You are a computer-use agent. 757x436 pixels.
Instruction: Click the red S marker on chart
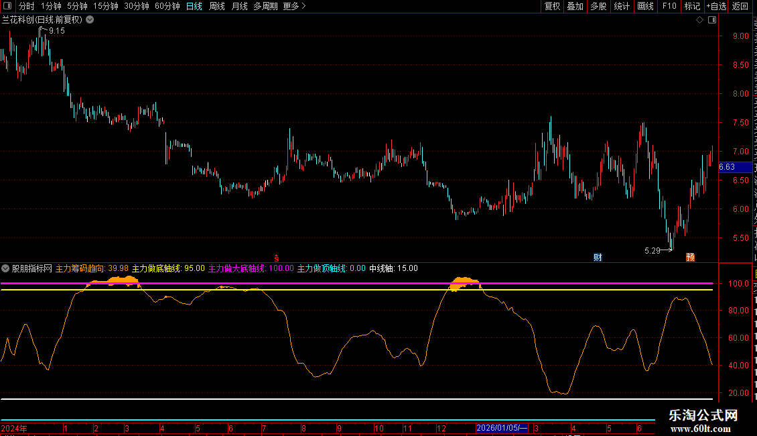point(277,258)
